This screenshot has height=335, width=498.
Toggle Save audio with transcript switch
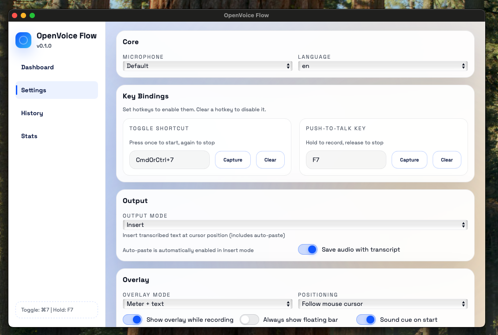pyautogui.click(x=307, y=249)
